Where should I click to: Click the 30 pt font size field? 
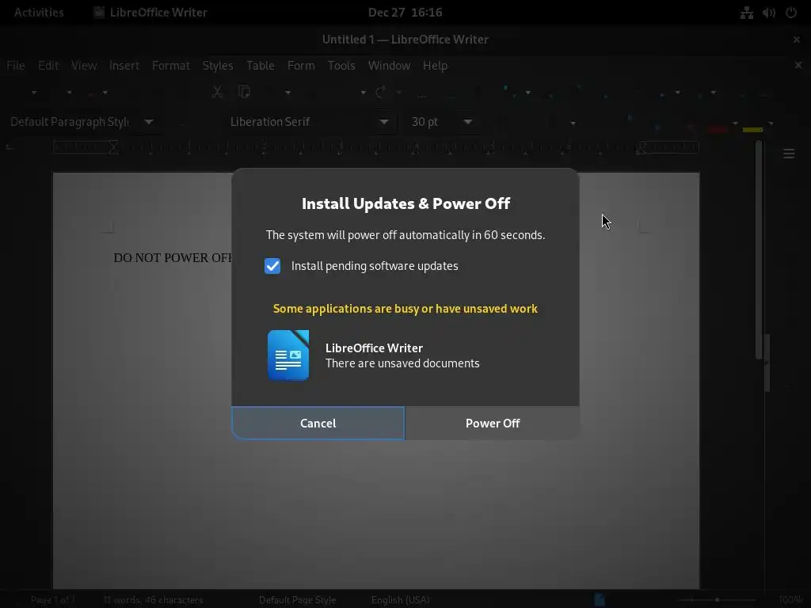pos(433,122)
